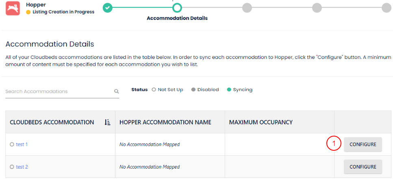Viewport: 393px width, 180px height.
Task: Select the Not Set Up status filter
Action: [167, 90]
